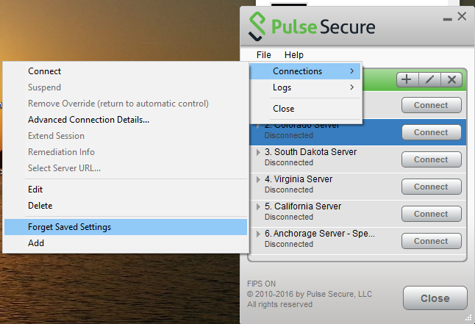Connect to the Virginia Server
The height and width of the screenshot is (324, 475).
pos(432,187)
